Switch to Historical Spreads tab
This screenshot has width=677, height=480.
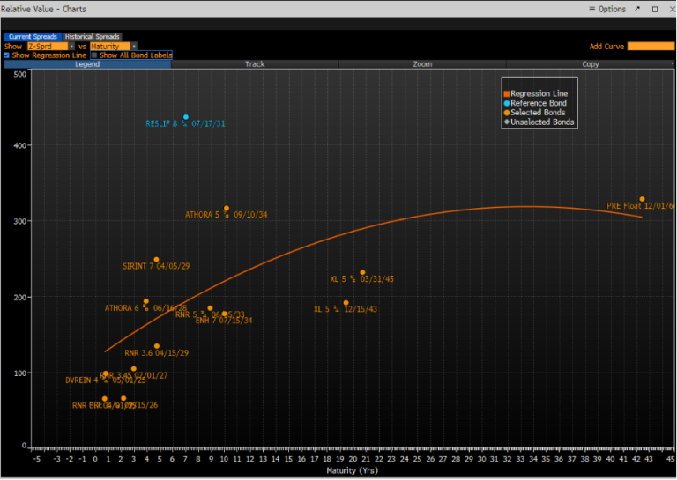click(x=92, y=37)
